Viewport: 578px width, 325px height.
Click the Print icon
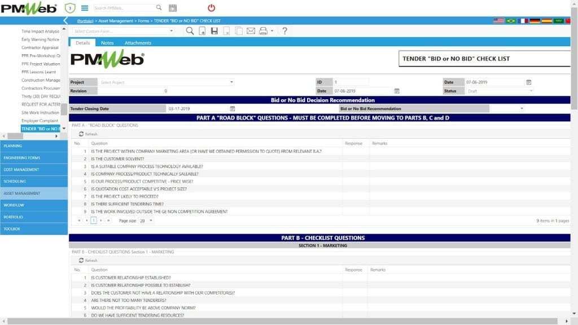coord(263,31)
